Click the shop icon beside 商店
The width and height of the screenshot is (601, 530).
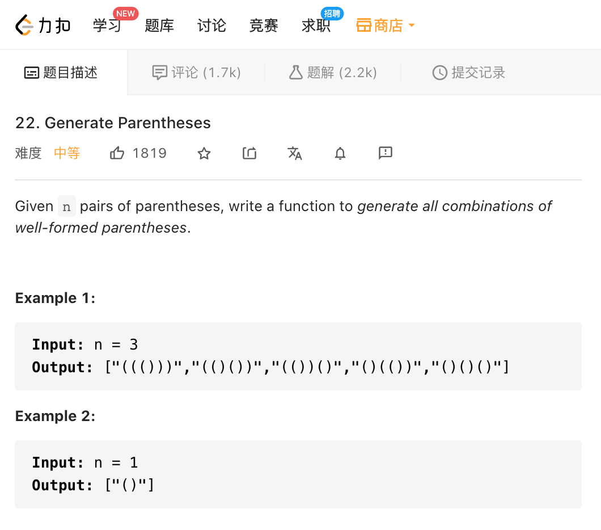(x=363, y=26)
